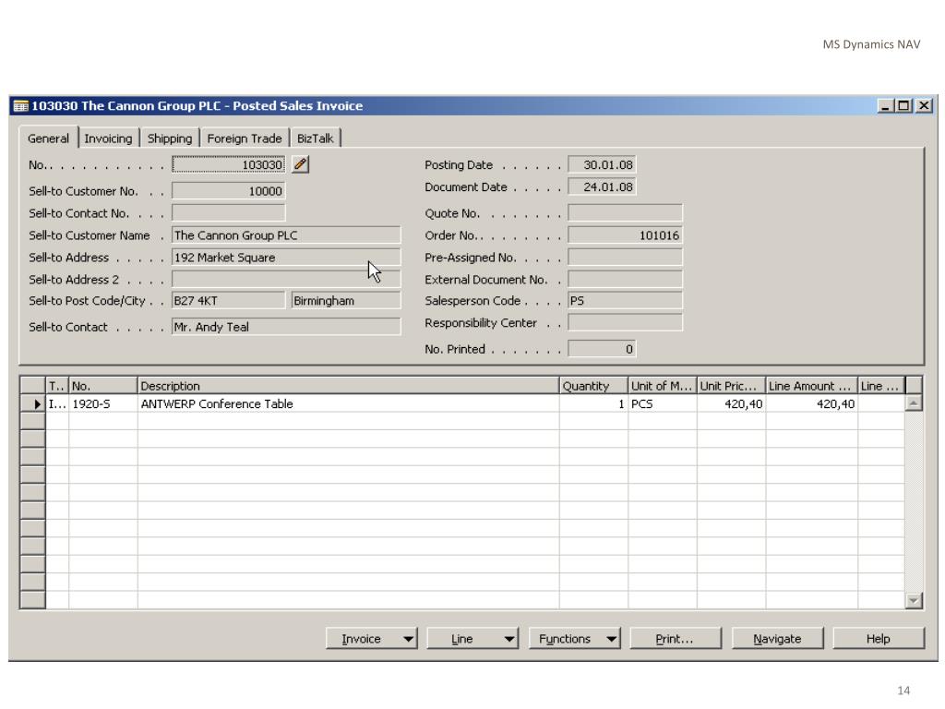Click the empty Pre-Assigned No. field

point(625,258)
